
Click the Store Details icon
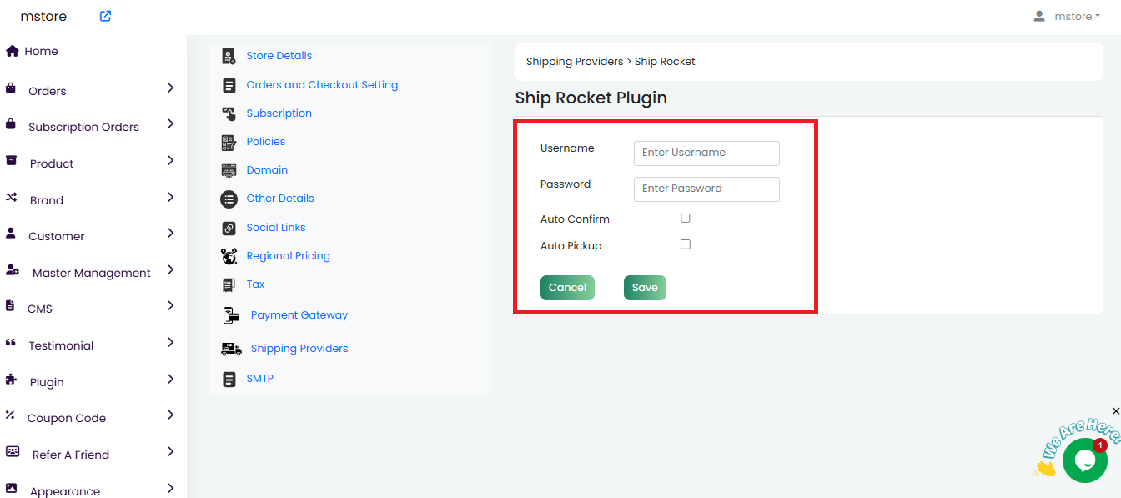pyautogui.click(x=229, y=56)
